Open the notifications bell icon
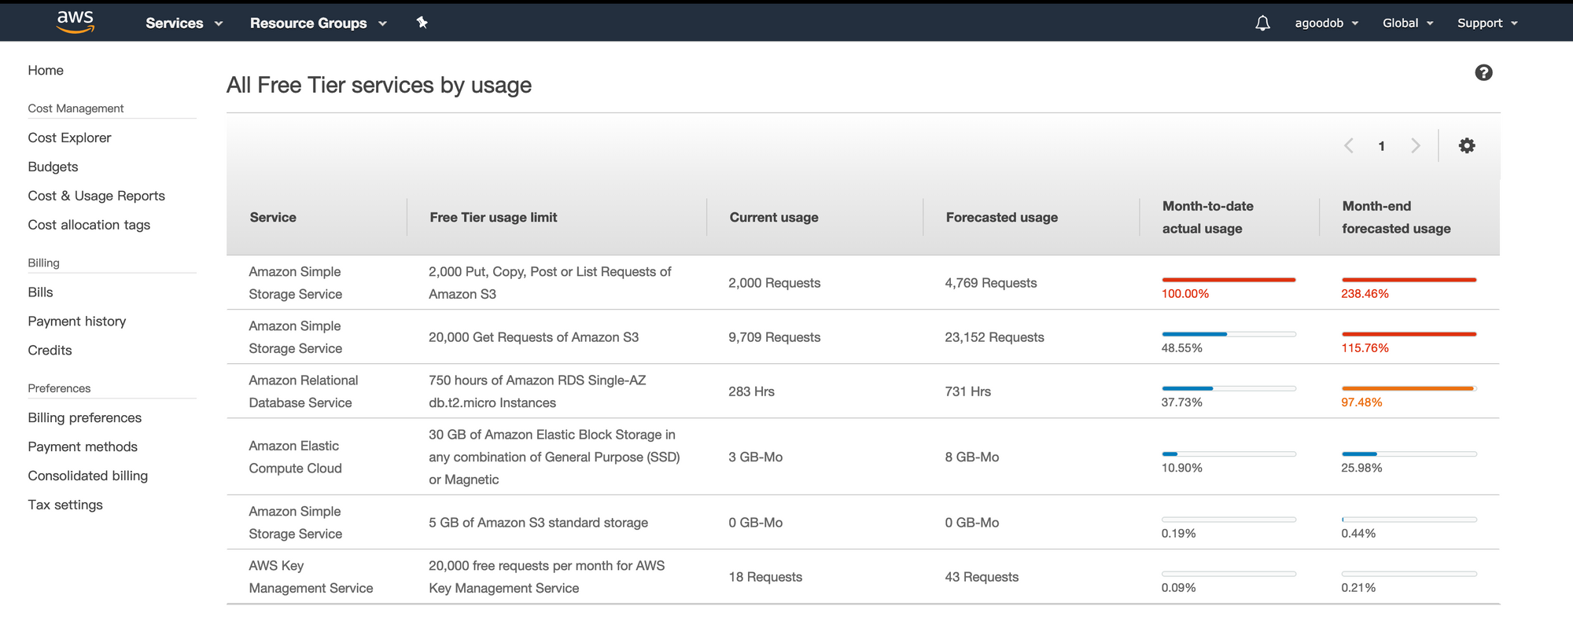Viewport: 1573px width, 632px height. click(1262, 24)
